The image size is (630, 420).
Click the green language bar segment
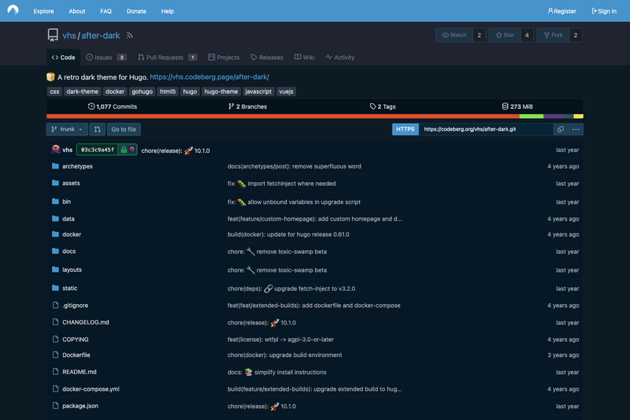(x=532, y=116)
